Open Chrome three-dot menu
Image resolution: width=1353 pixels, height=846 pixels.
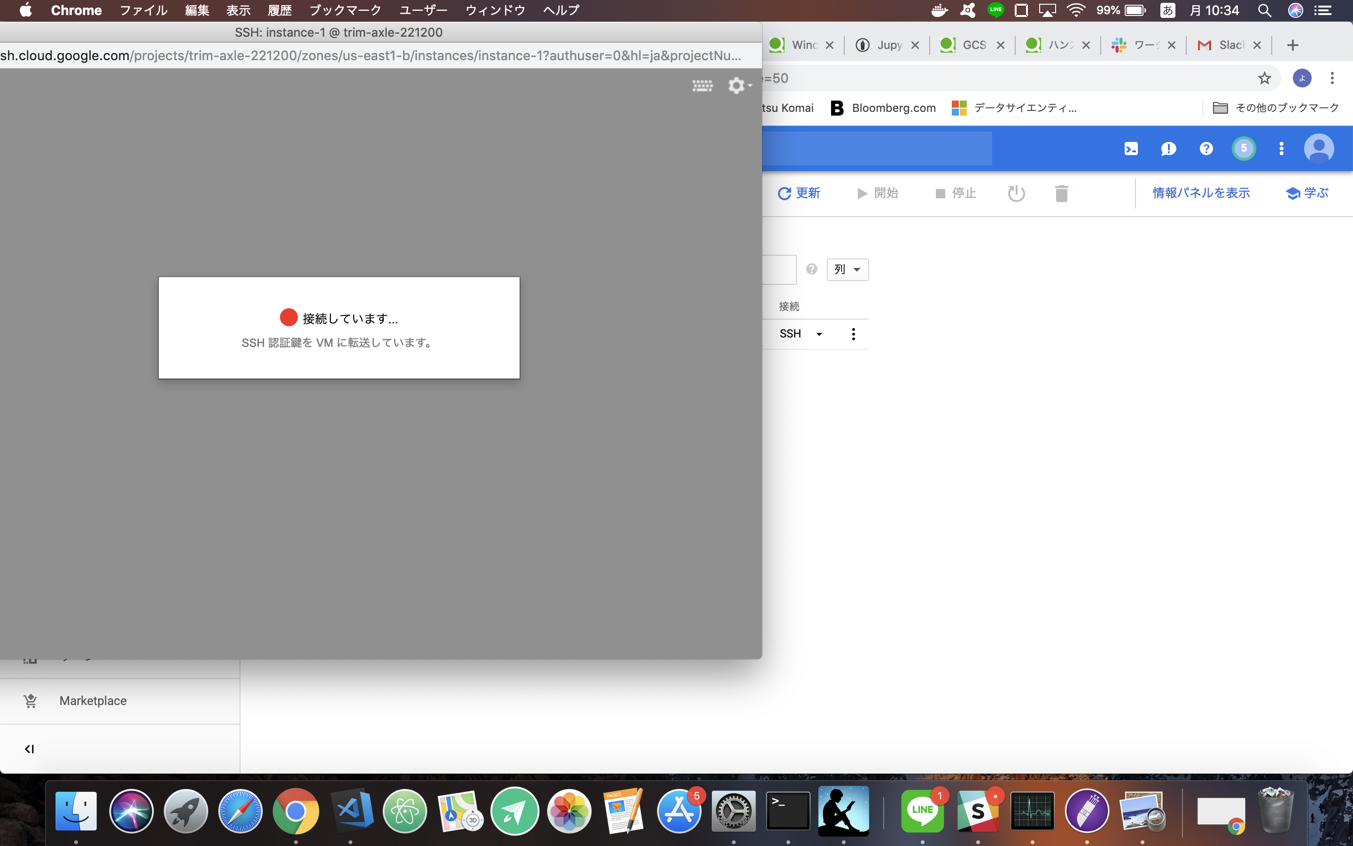pos(1332,78)
